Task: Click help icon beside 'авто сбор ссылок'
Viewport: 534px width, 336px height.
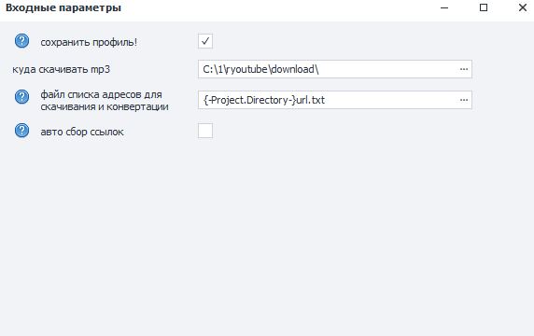Action: point(21,131)
